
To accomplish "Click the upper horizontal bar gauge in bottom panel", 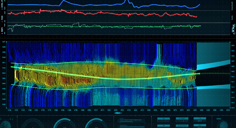I will pos(132,120).
